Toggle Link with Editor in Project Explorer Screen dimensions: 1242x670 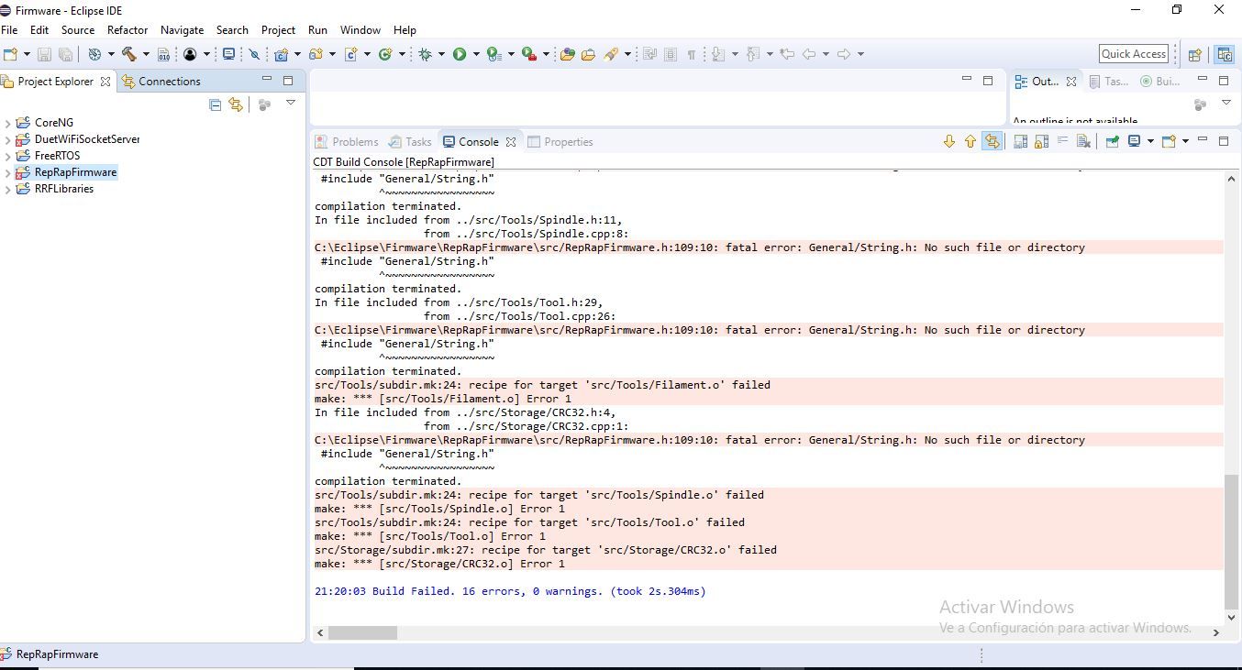pos(236,104)
